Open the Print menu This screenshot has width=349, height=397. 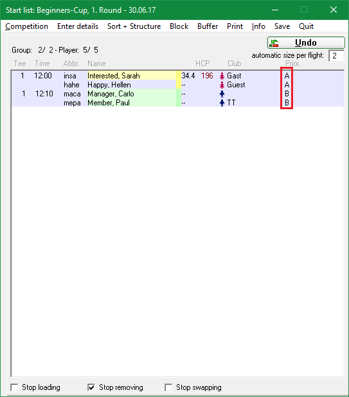click(x=235, y=26)
